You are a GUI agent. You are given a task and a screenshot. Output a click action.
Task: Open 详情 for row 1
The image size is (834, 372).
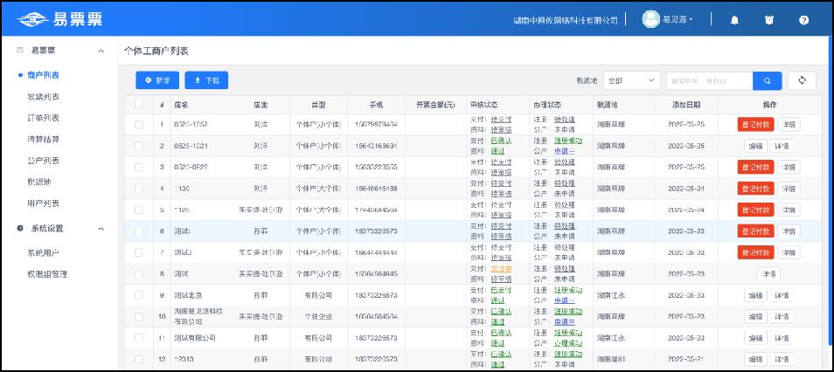[789, 124]
